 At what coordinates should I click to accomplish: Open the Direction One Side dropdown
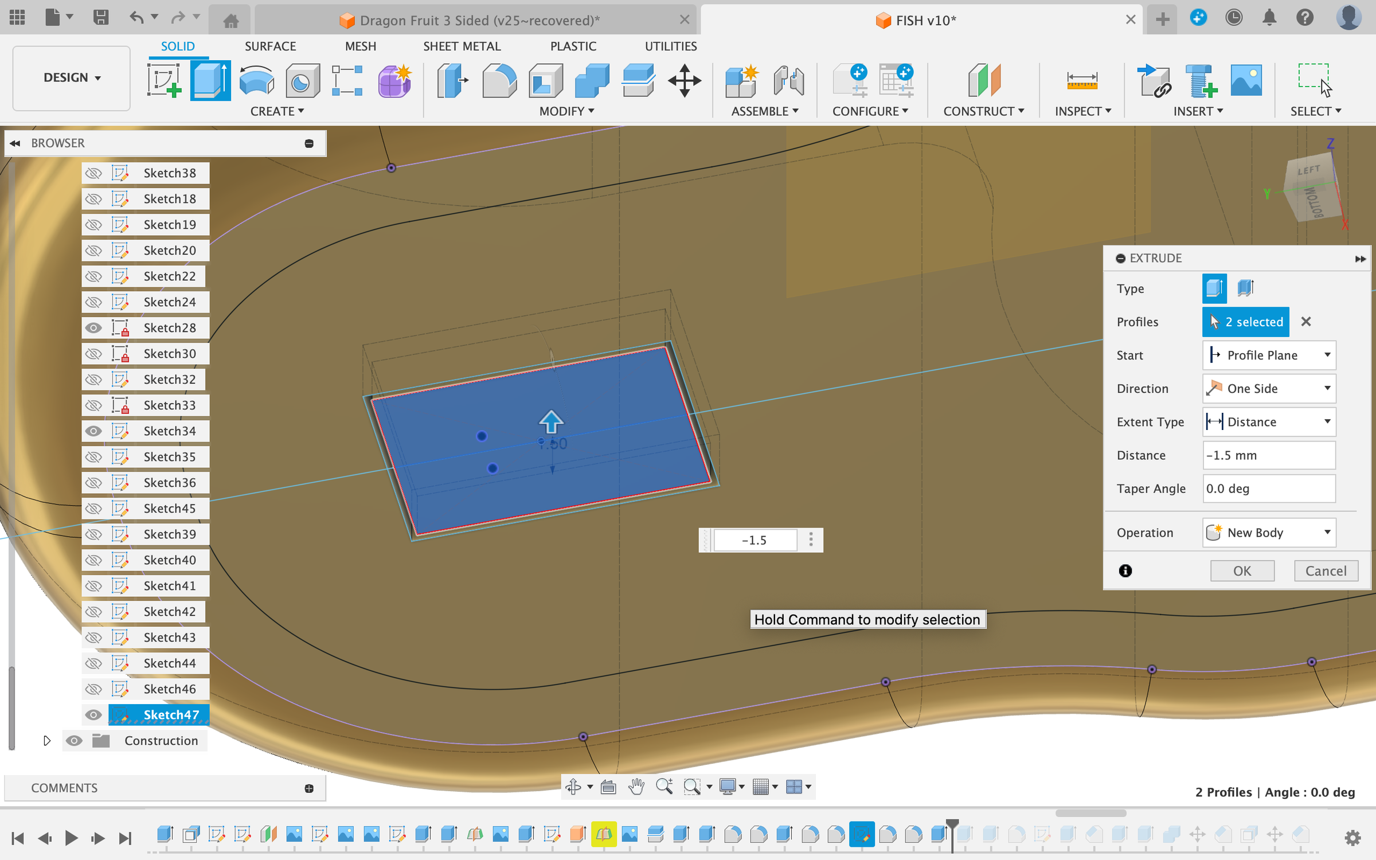click(1269, 389)
